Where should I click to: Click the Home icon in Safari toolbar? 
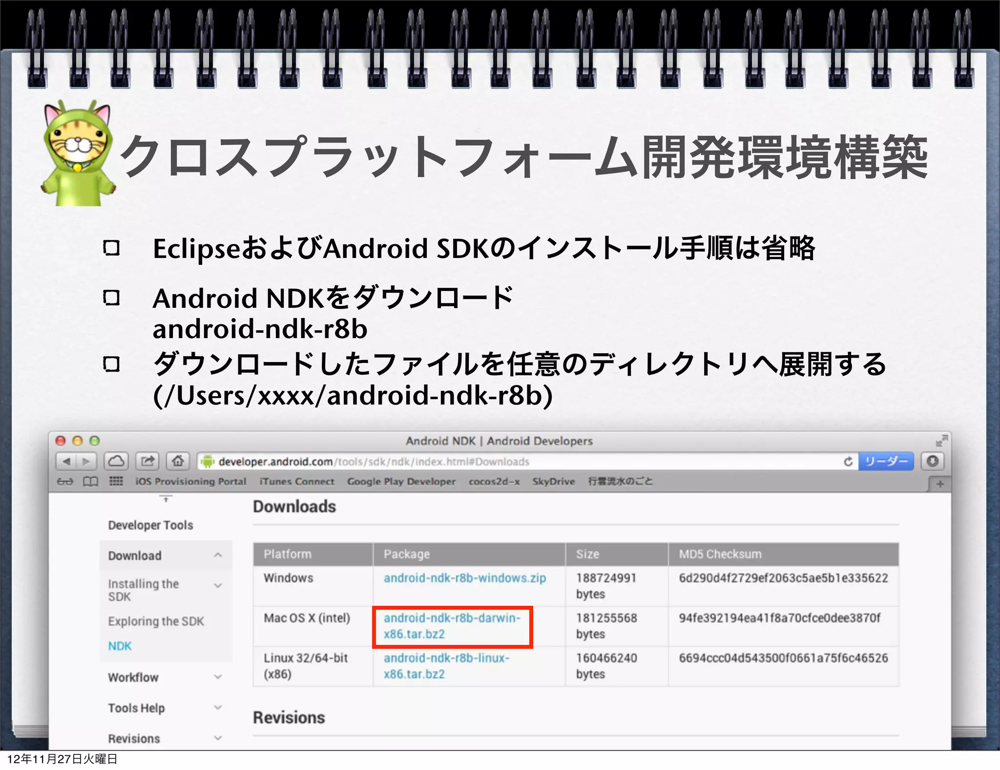tap(178, 461)
